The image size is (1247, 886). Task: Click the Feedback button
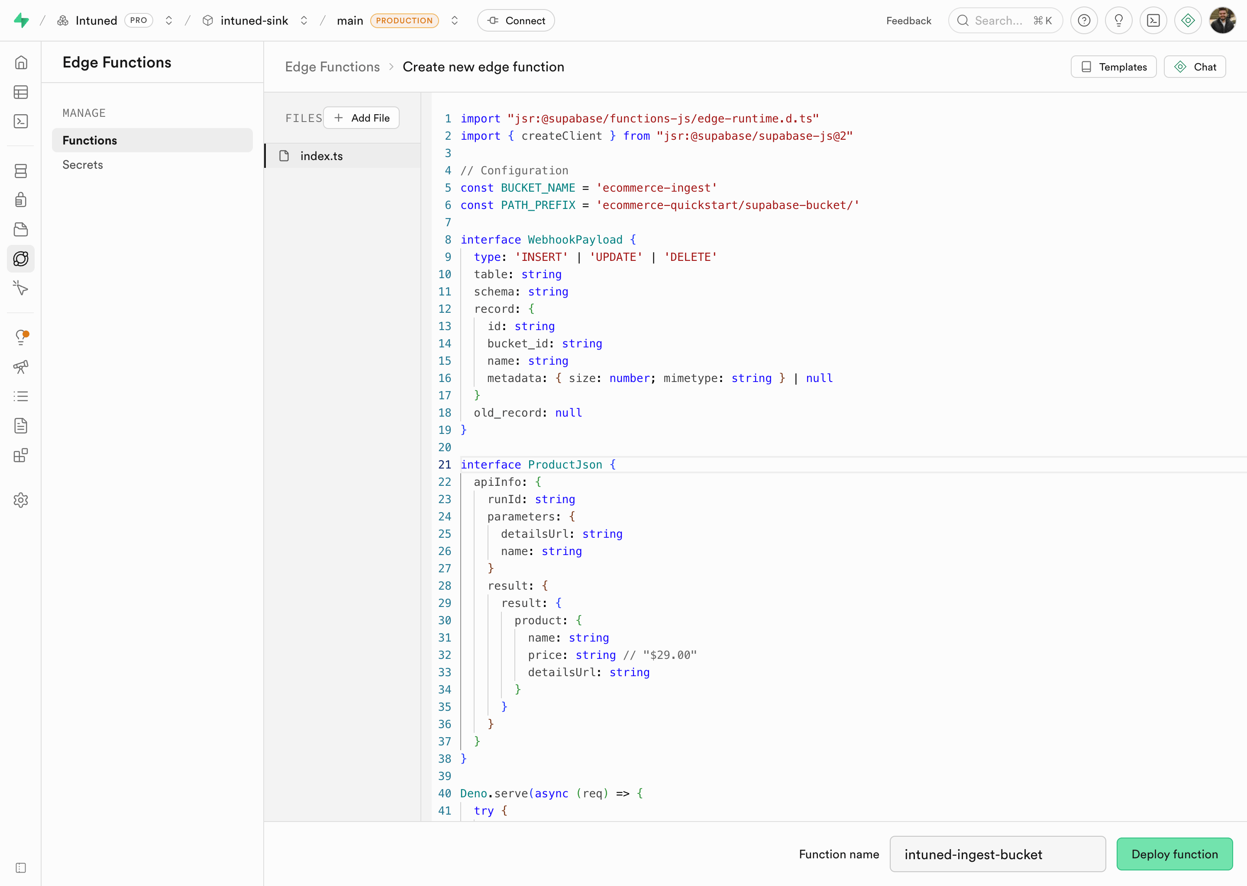[x=908, y=21]
